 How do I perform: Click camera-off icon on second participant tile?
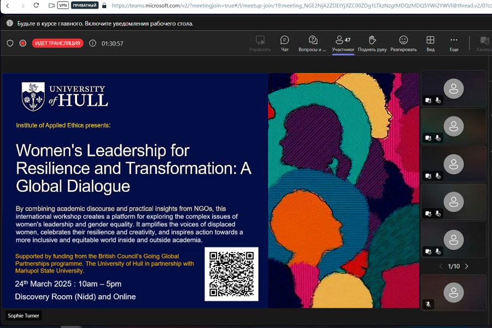(428, 138)
